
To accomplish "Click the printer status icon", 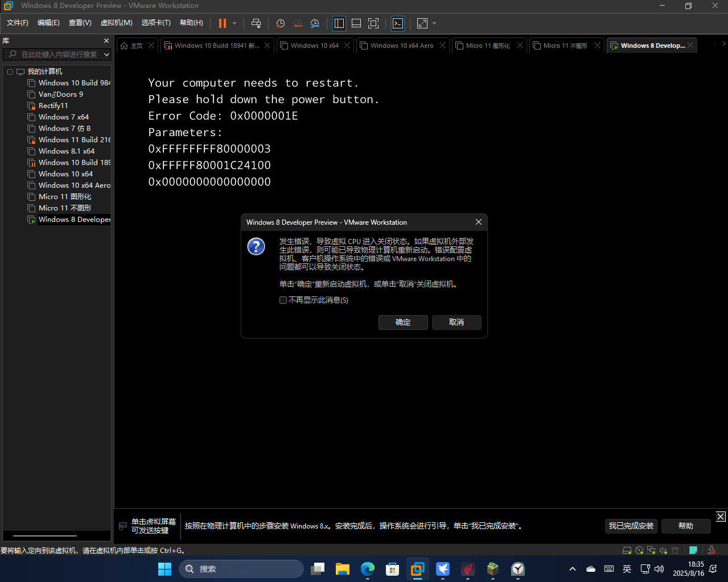I will point(675,550).
